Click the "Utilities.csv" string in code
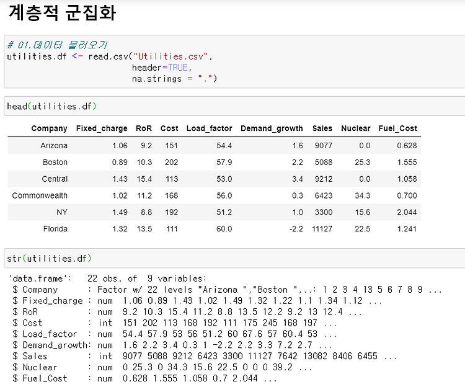 coord(170,56)
